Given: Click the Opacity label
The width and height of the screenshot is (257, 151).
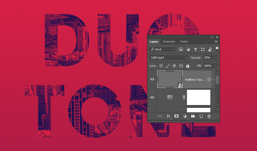Looking at the screenshot, I should click(x=196, y=57).
